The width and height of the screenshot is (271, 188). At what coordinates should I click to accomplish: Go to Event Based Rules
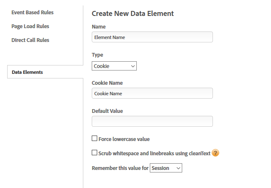32,13
